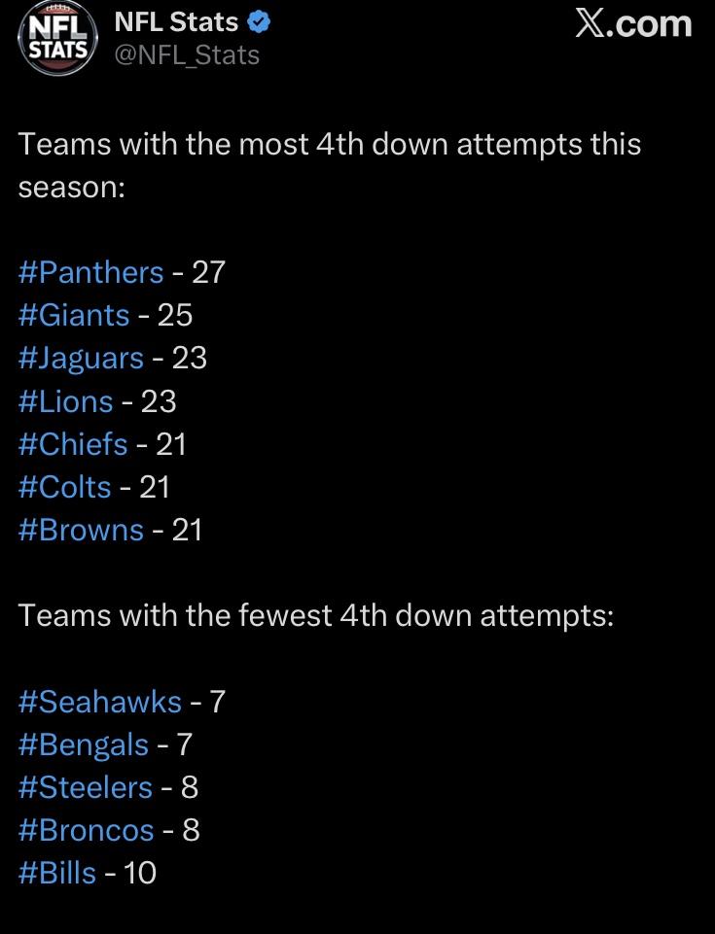Open the #Chiefs hashtag link

[73, 444]
